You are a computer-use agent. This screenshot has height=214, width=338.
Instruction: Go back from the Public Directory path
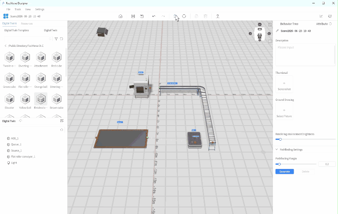[x=5, y=46]
